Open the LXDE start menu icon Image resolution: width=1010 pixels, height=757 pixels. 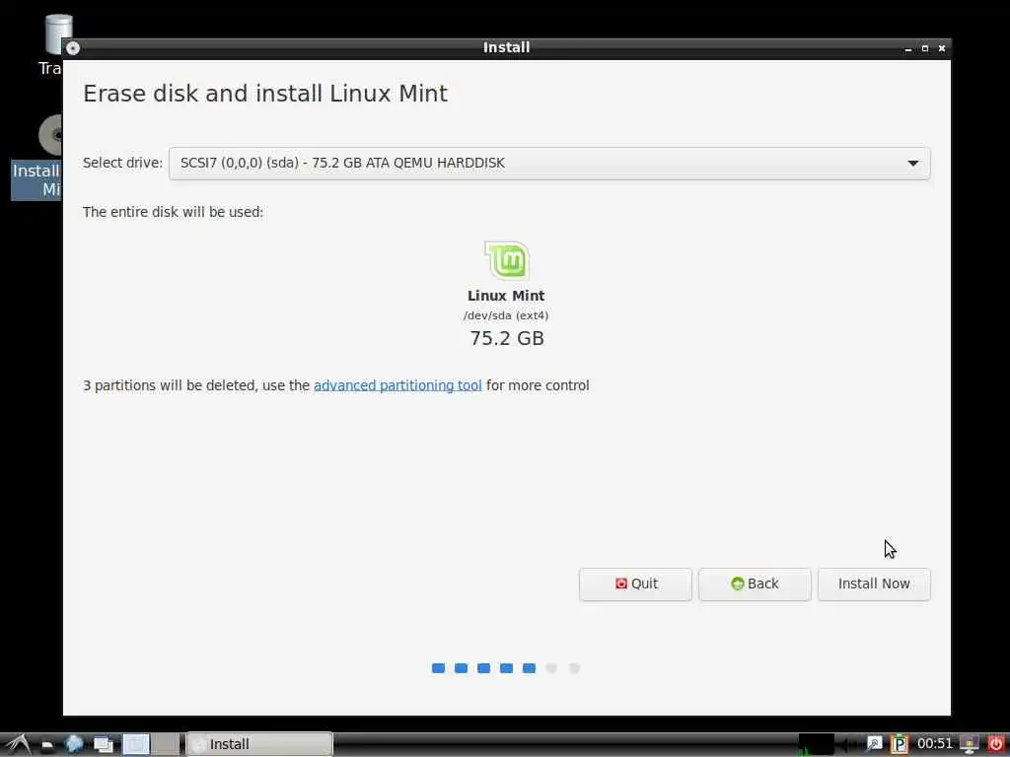tap(18, 744)
